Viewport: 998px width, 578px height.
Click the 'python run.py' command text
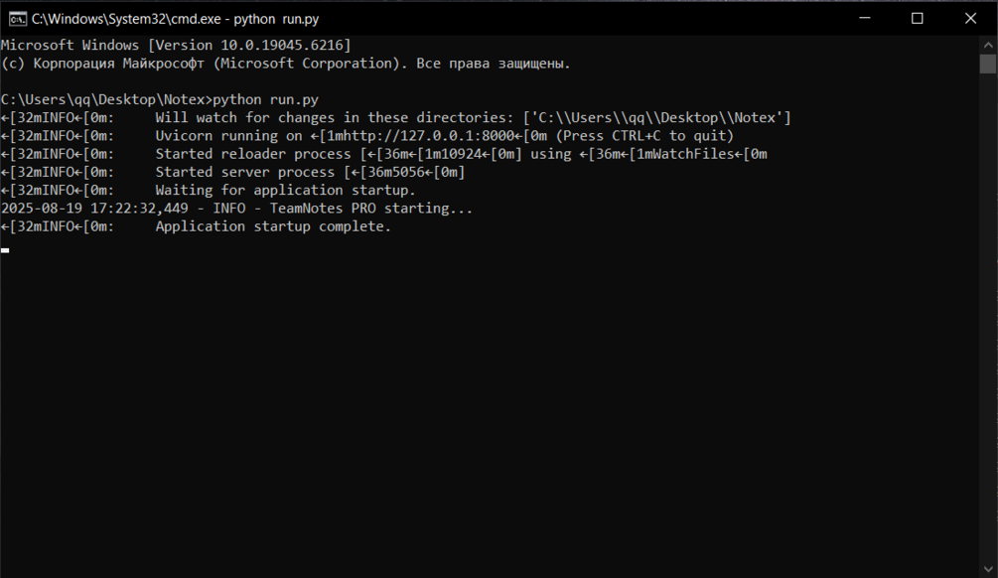coord(265,100)
